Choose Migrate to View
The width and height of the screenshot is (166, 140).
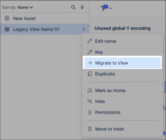(123, 63)
